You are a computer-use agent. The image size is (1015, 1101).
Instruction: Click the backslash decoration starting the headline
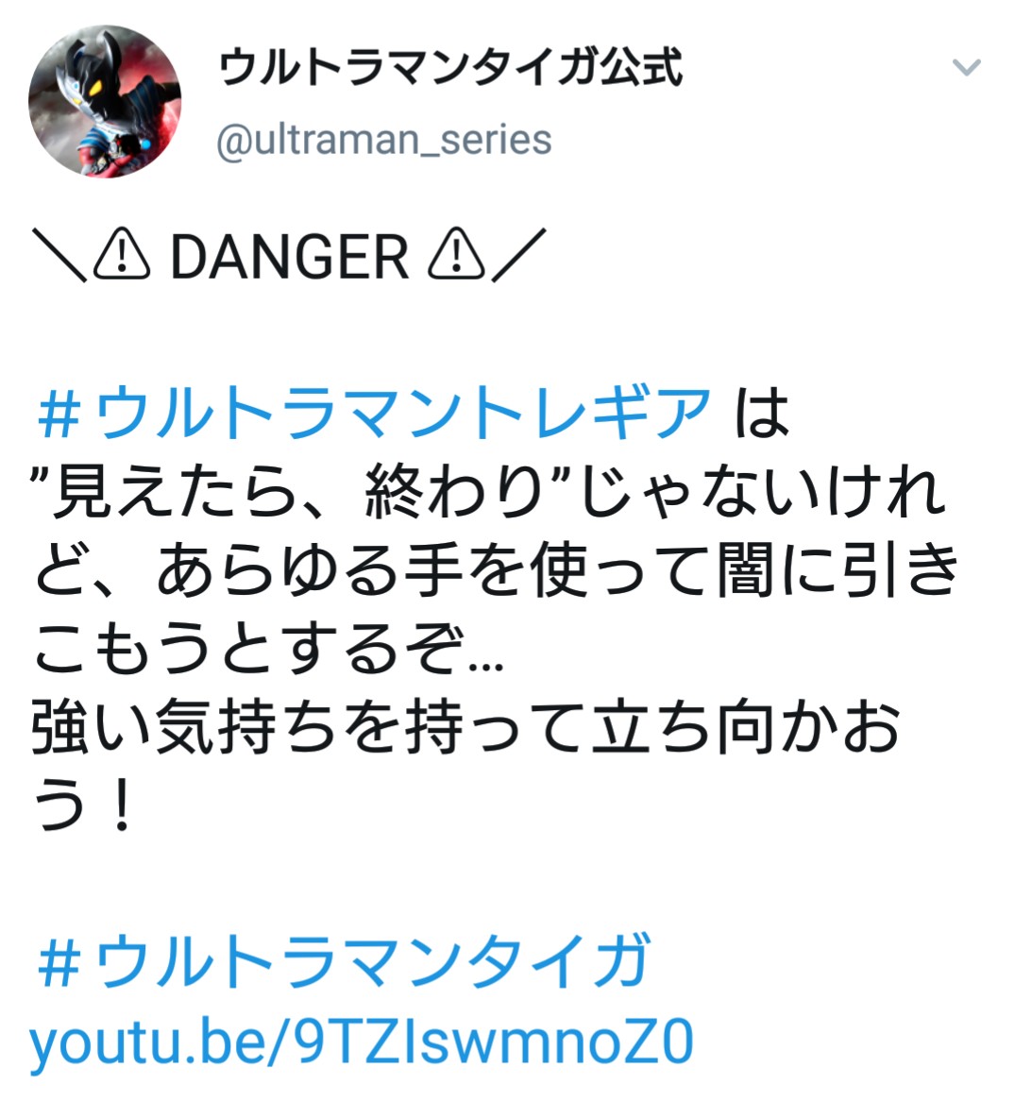pyautogui.click(x=60, y=256)
